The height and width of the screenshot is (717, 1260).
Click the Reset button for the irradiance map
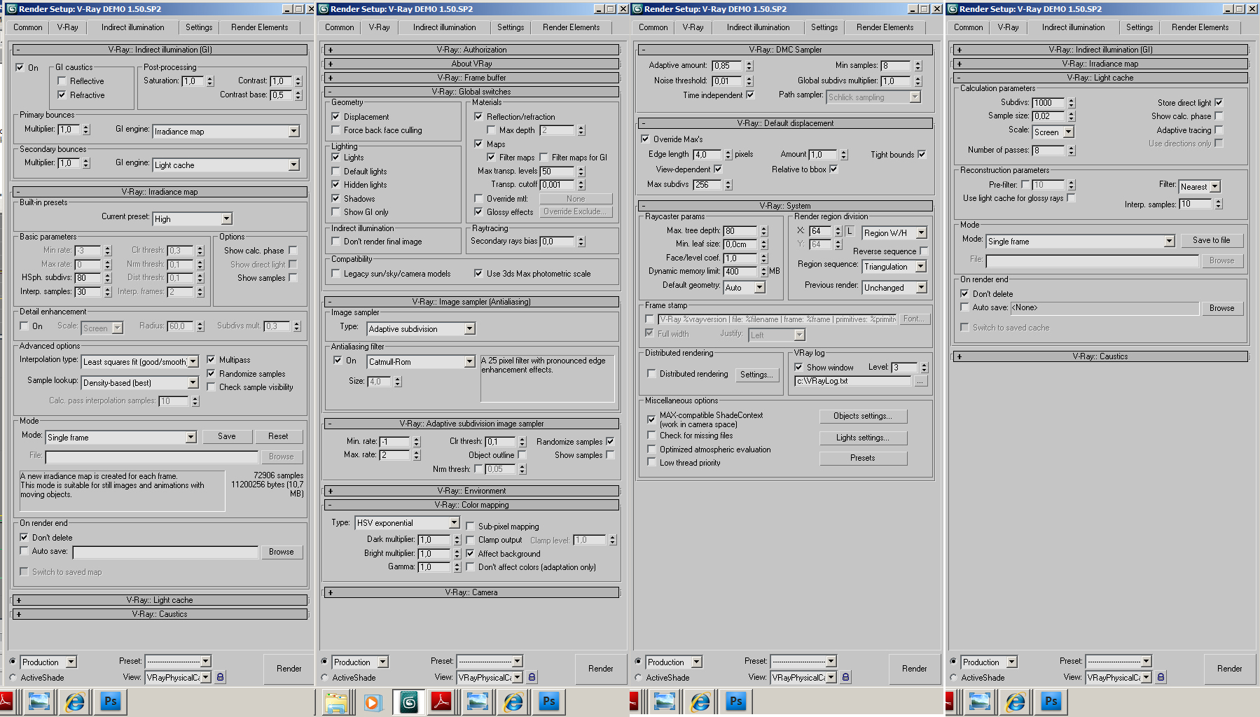[278, 436]
